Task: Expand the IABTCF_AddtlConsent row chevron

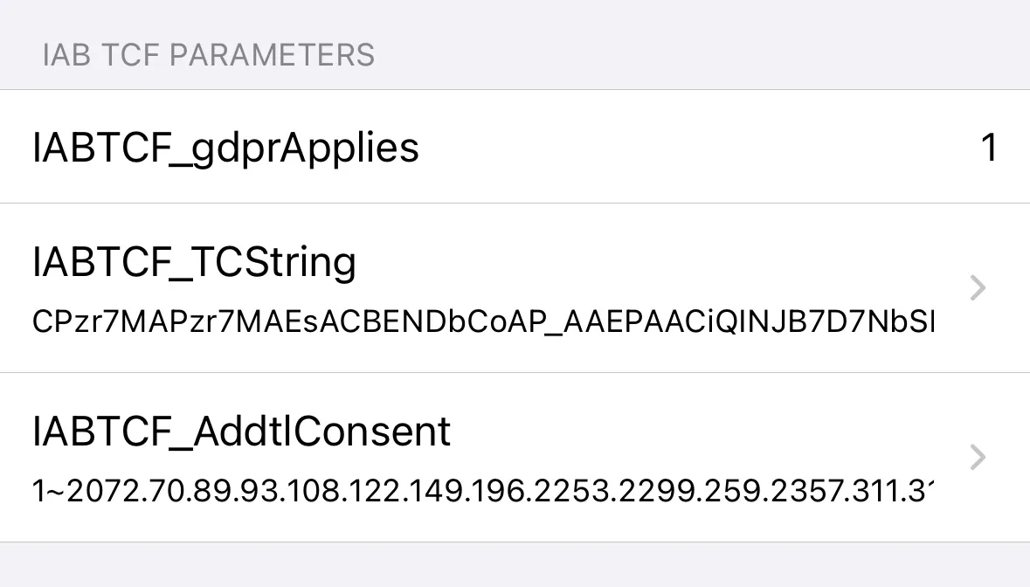Action: coord(977,458)
